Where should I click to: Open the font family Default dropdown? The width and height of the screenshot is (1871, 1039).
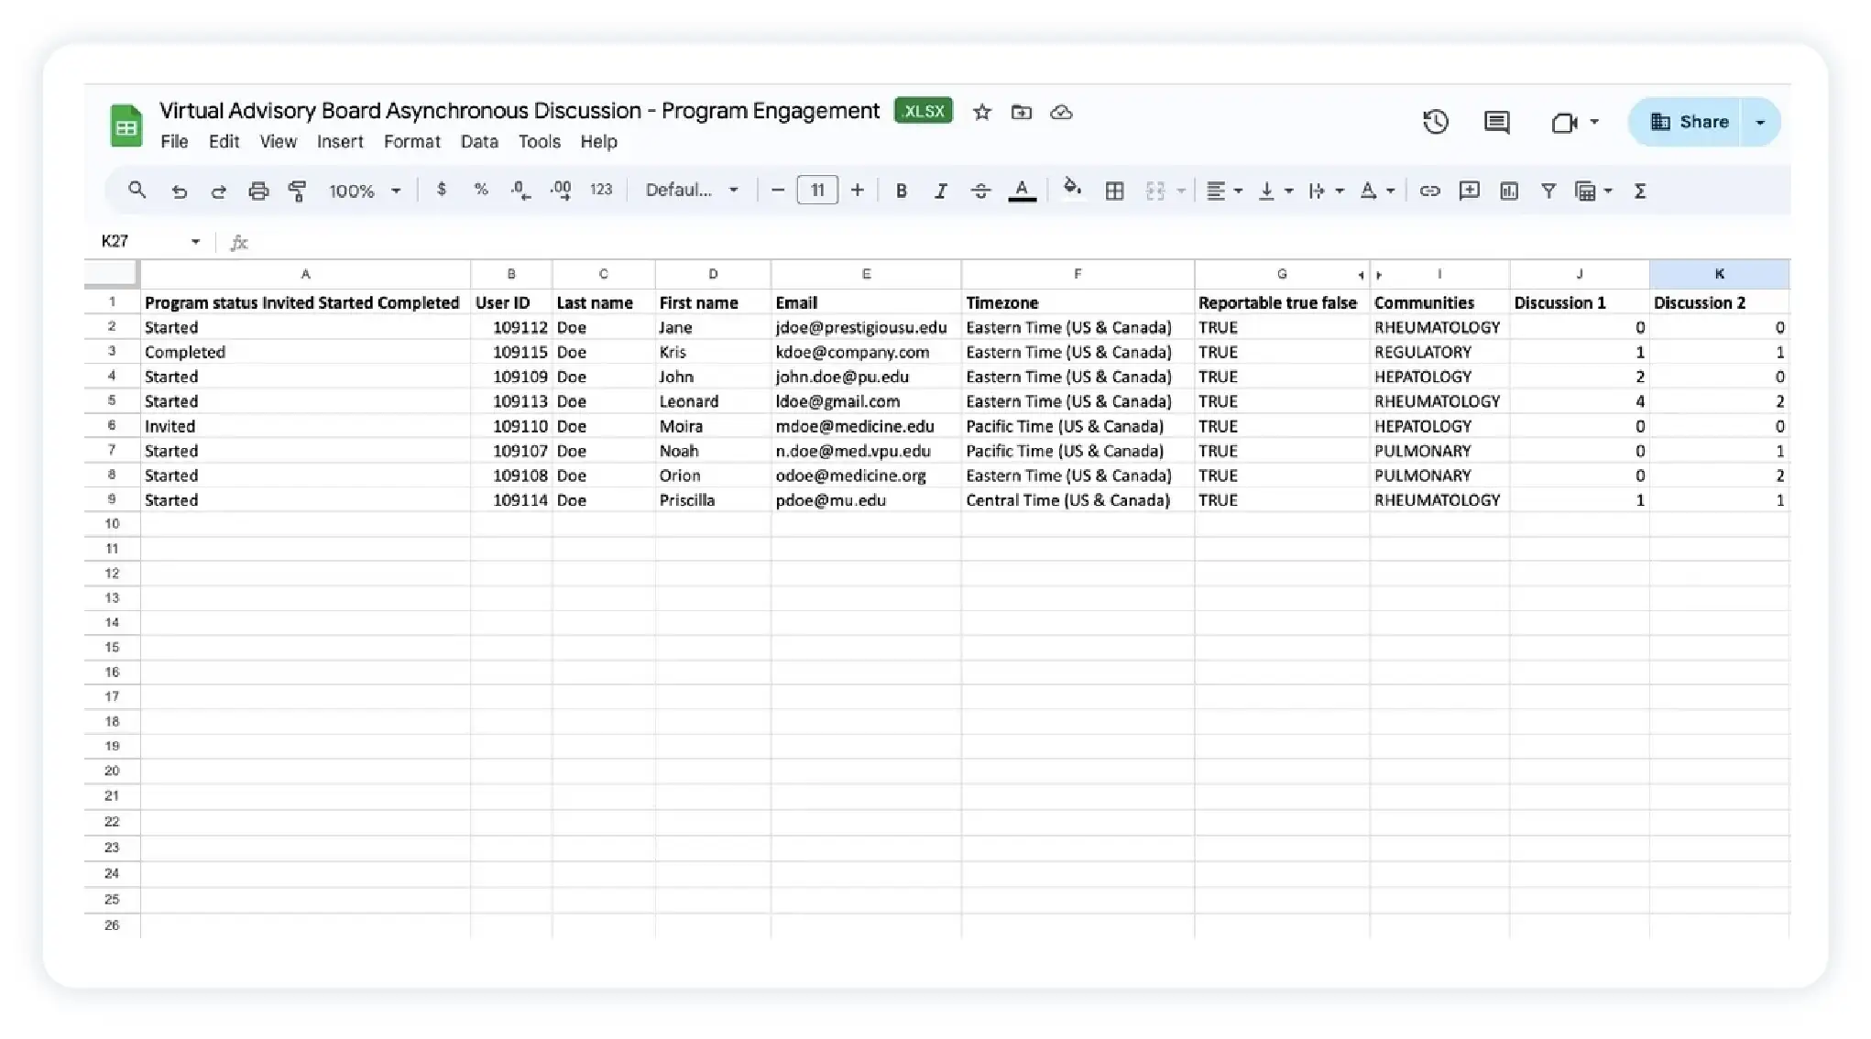691,190
